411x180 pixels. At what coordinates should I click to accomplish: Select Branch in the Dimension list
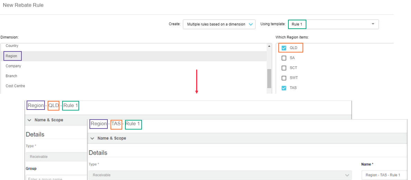134,76
